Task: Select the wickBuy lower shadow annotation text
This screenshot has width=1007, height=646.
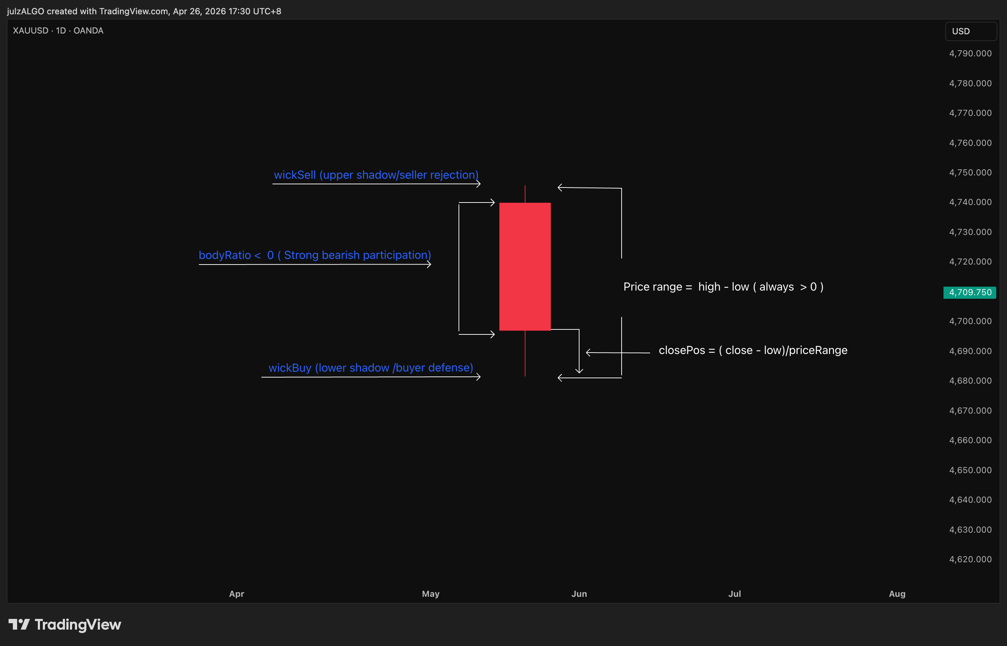Action: click(371, 368)
